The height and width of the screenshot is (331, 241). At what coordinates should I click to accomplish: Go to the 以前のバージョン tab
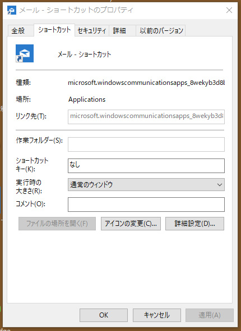[x=161, y=31]
